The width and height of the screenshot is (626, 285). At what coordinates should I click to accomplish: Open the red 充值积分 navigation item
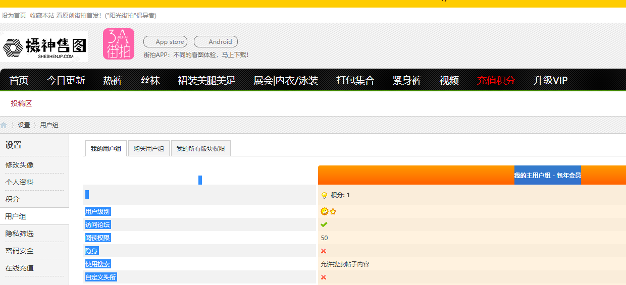coord(497,80)
